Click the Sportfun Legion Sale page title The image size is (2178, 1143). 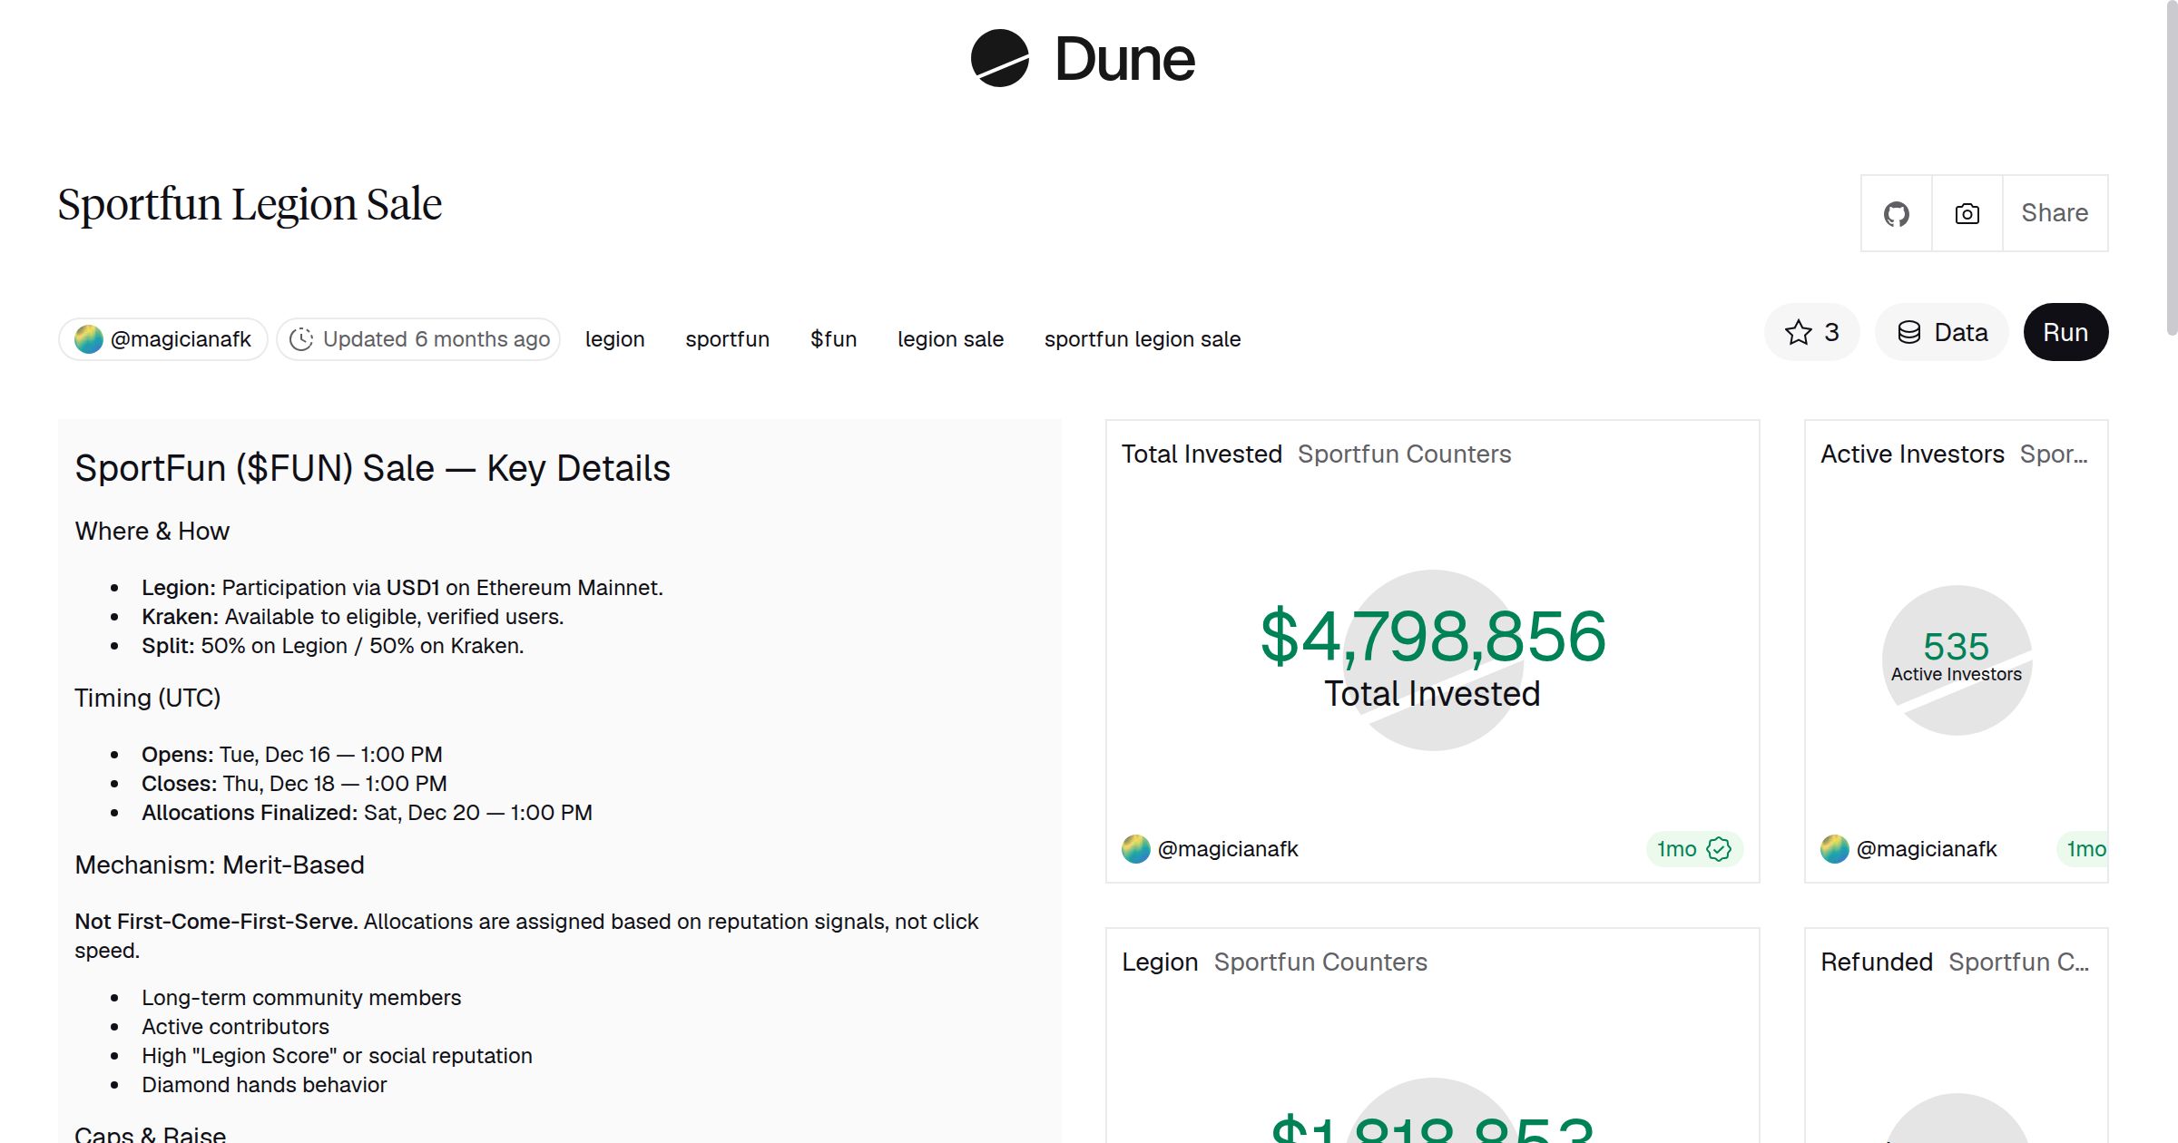(x=250, y=205)
